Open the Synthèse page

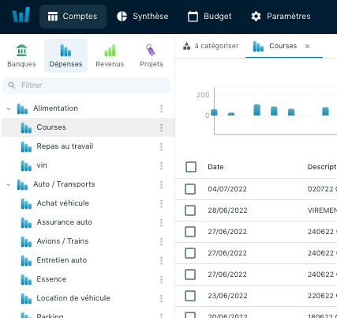pyautogui.click(x=143, y=17)
